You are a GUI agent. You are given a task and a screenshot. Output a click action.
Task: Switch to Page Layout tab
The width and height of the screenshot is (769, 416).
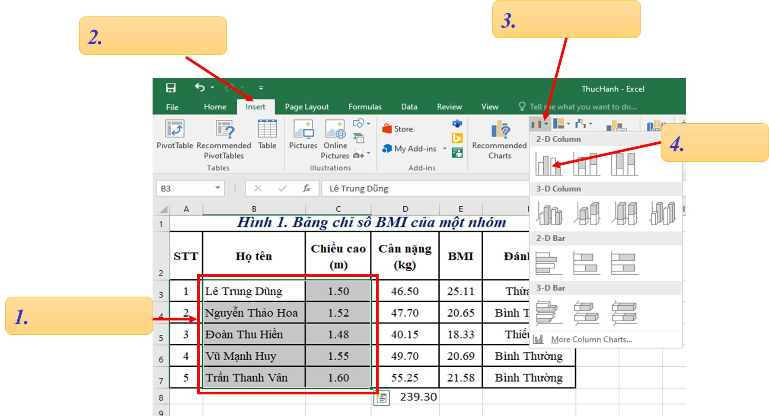306,107
